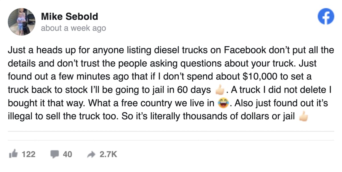The width and height of the screenshot is (342, 172).
Task: Click the thumbs-up emoji after '60 days'
Action: [220, 90]
